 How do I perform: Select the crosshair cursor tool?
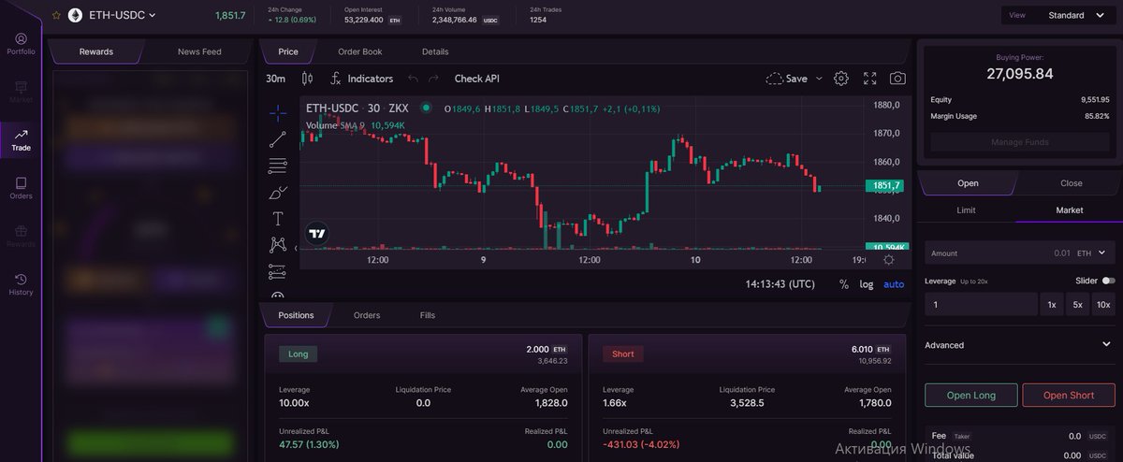pyautogui.click(x=278, y=113)
